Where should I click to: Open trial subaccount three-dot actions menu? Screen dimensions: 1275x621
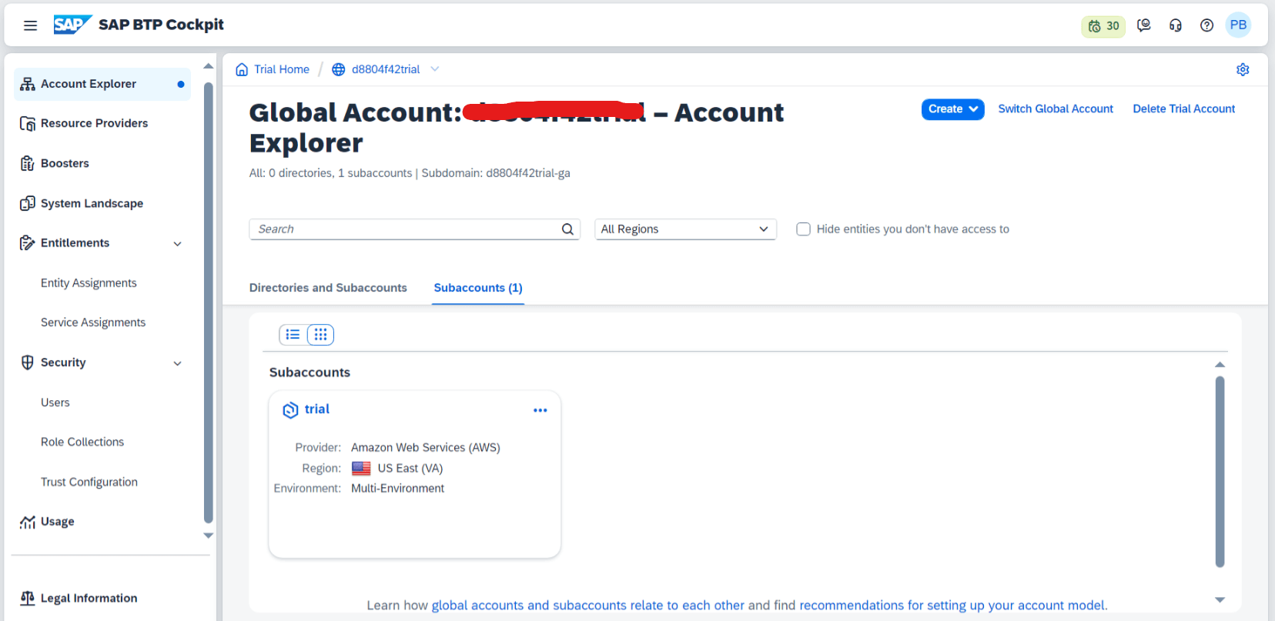(x=540, y=410)
